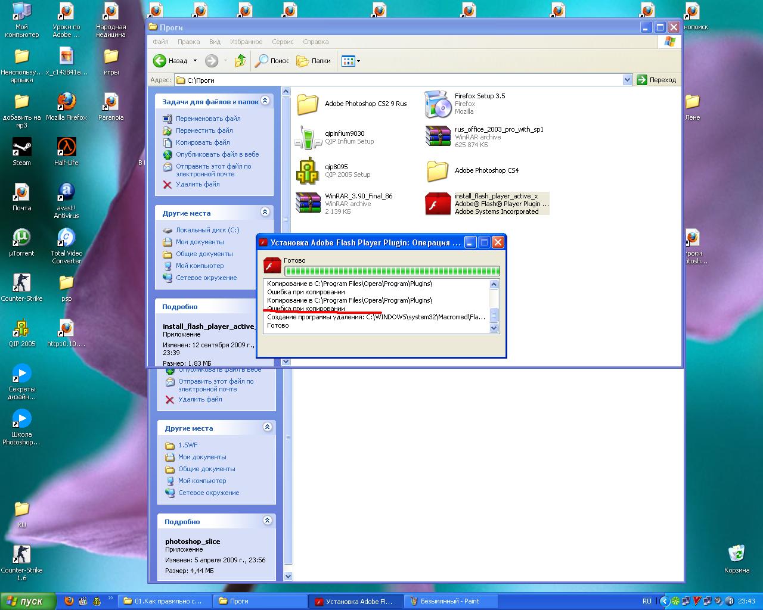Toggle the Folders (Папки) pane button

314,61
